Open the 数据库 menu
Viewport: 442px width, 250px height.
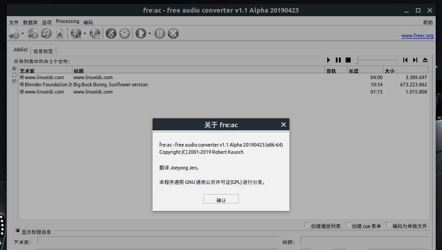30,22
